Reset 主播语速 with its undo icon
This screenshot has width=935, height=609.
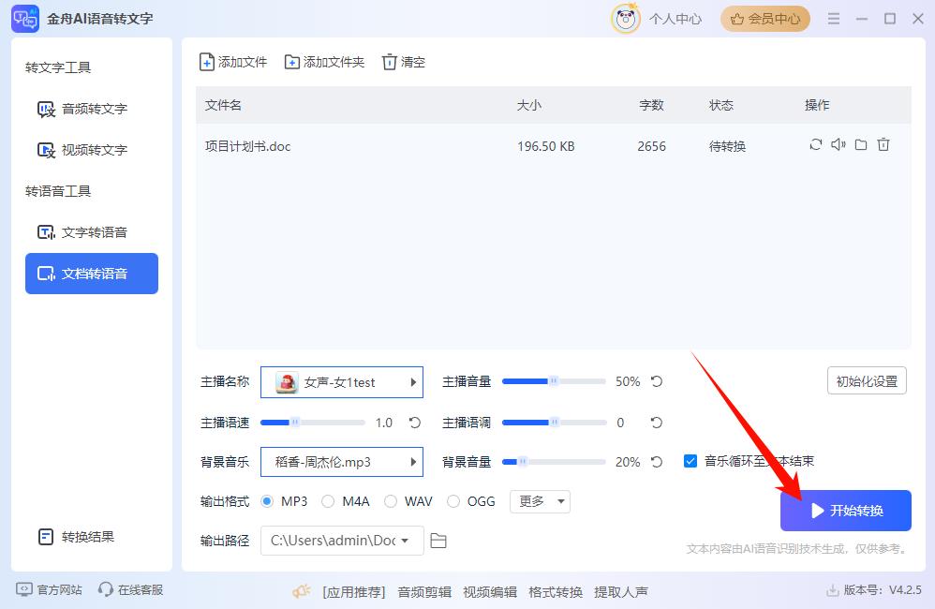(415, 423)
